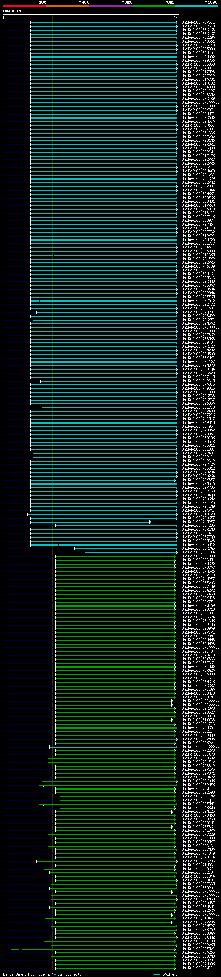Screen dimensions: 221x977
Task: Select label UniRef100_Q52PH2
Action: point(198,182)
